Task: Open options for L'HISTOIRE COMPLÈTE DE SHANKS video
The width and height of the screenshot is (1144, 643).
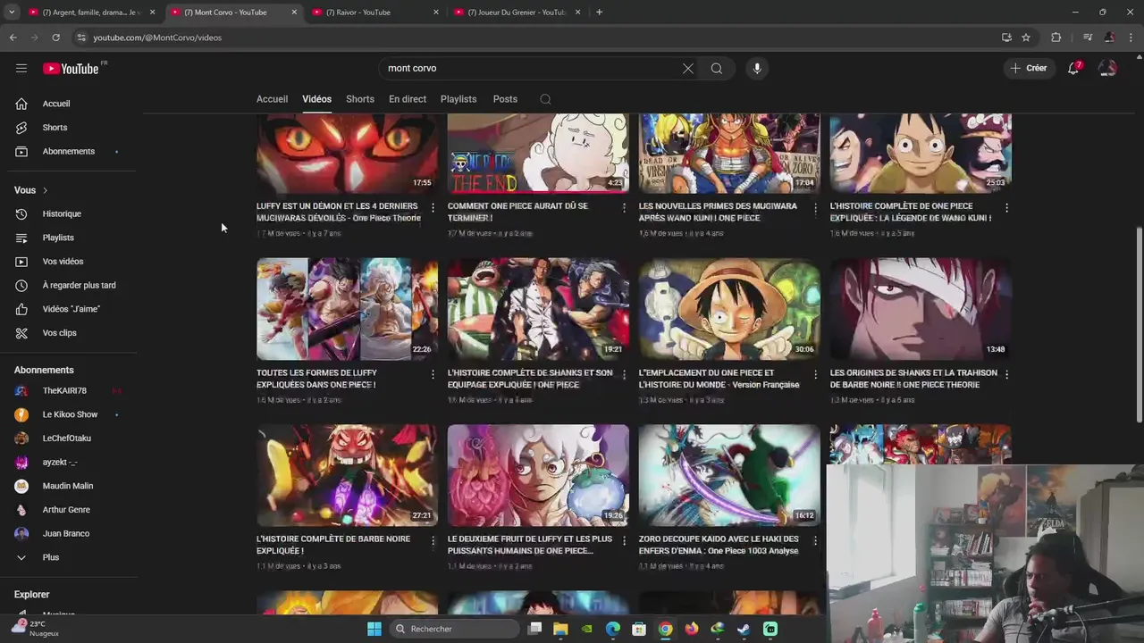Action: tap(625, 374)
